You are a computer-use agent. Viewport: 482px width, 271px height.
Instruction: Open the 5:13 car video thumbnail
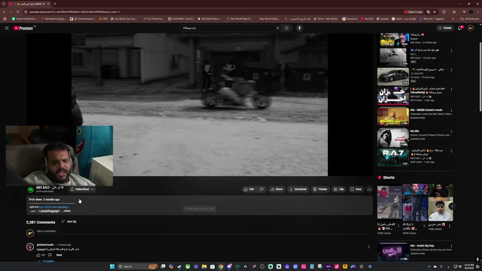[x=393, y=76]
